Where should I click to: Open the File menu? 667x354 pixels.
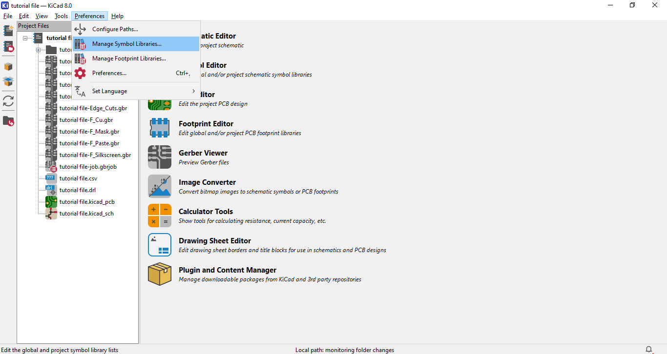coord(8,16)
